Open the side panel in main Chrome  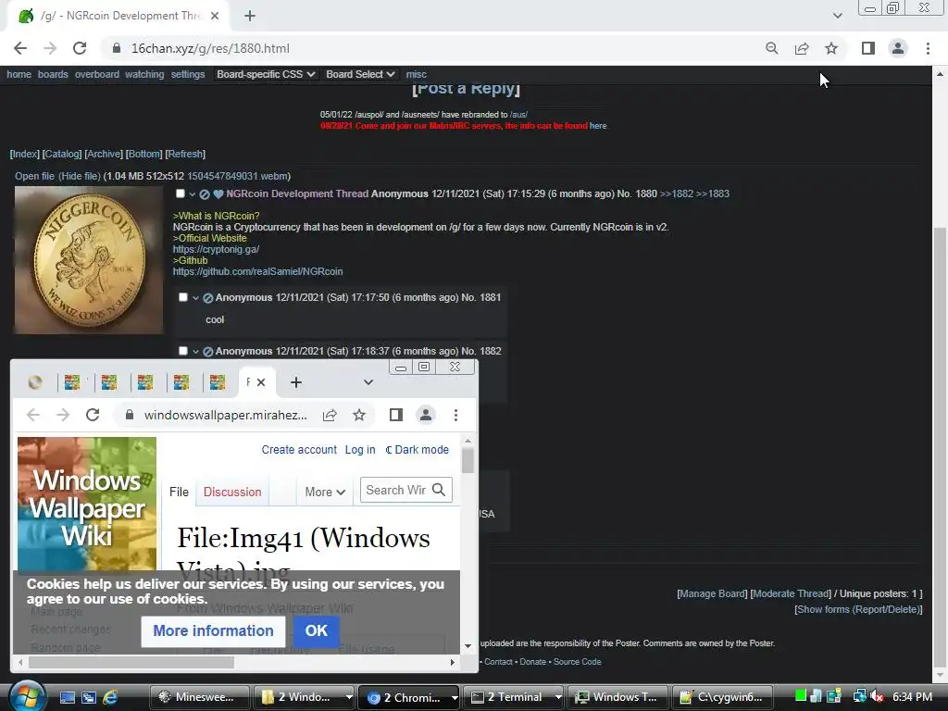(x=868, y=48)
